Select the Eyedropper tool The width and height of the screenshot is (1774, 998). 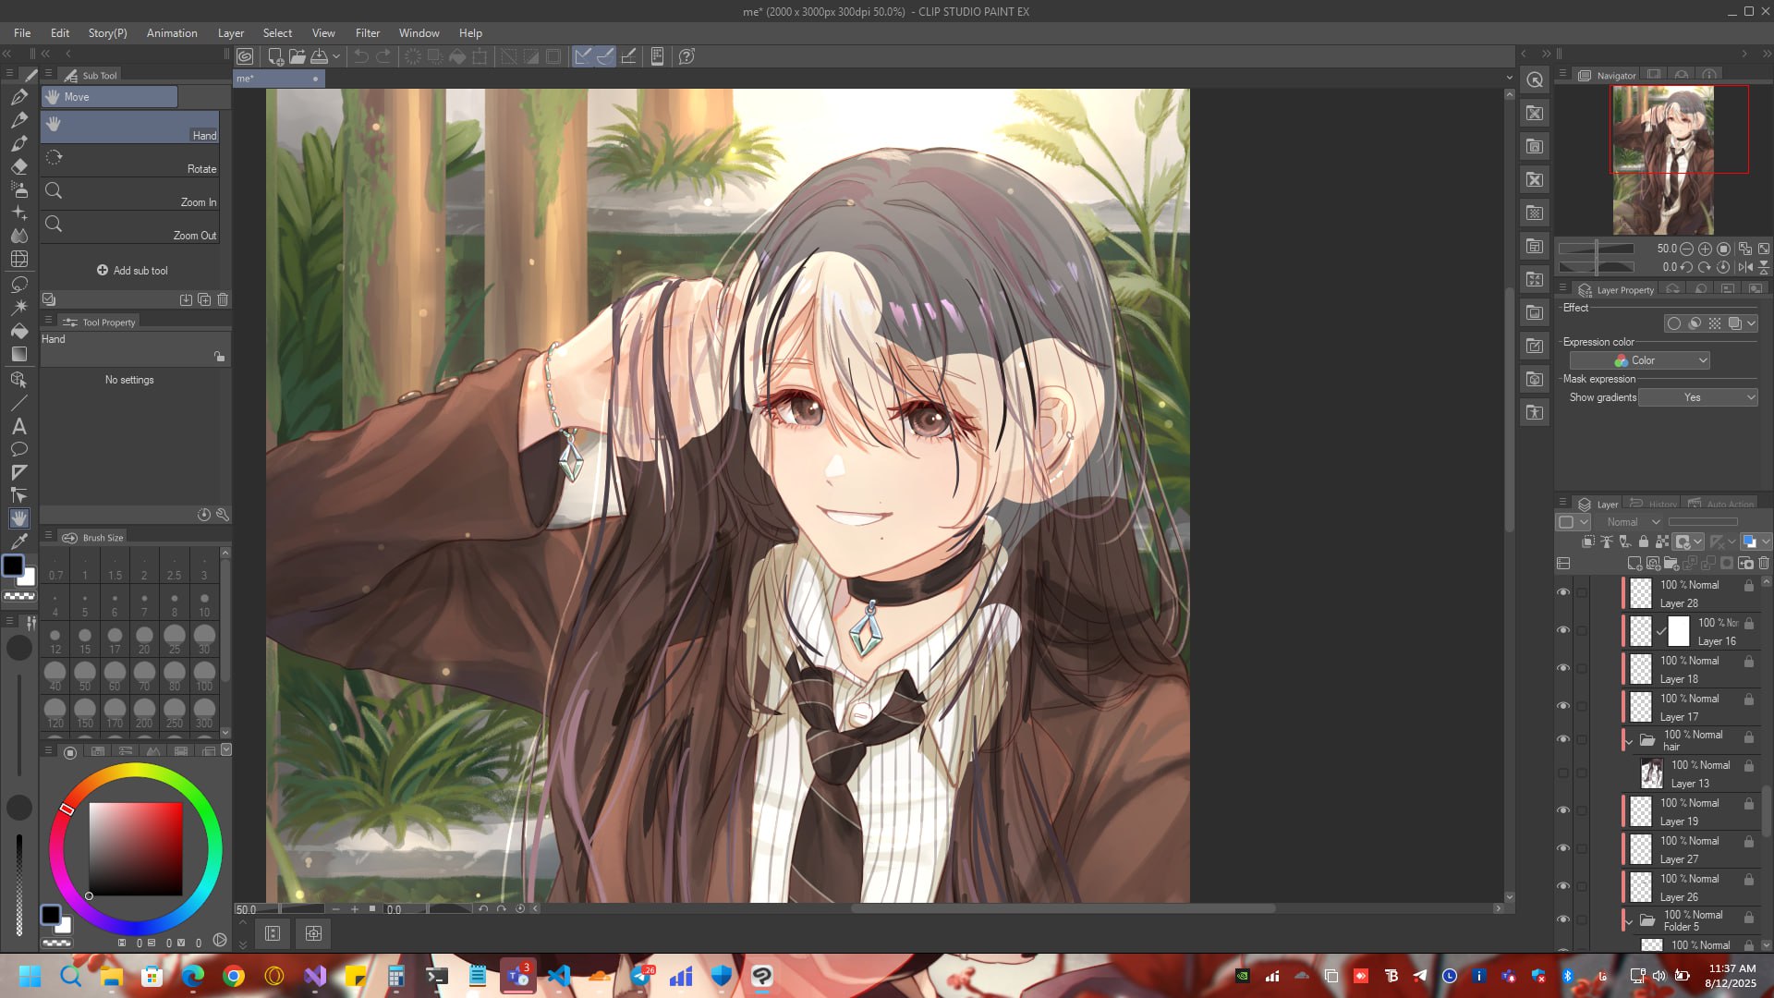(18, 541)
